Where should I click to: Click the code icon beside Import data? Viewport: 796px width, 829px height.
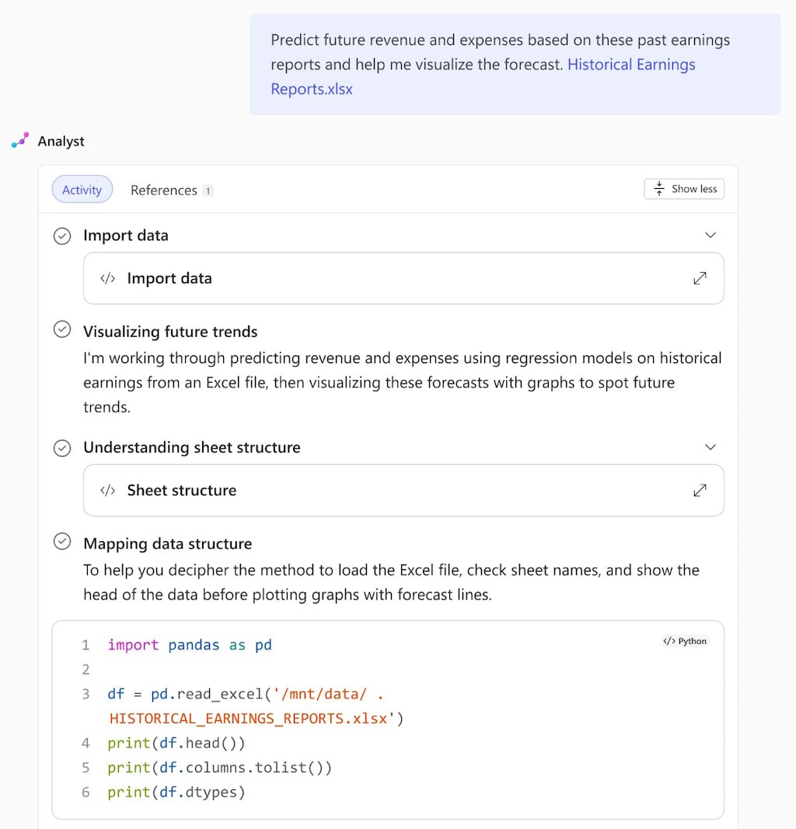(106, 278)
